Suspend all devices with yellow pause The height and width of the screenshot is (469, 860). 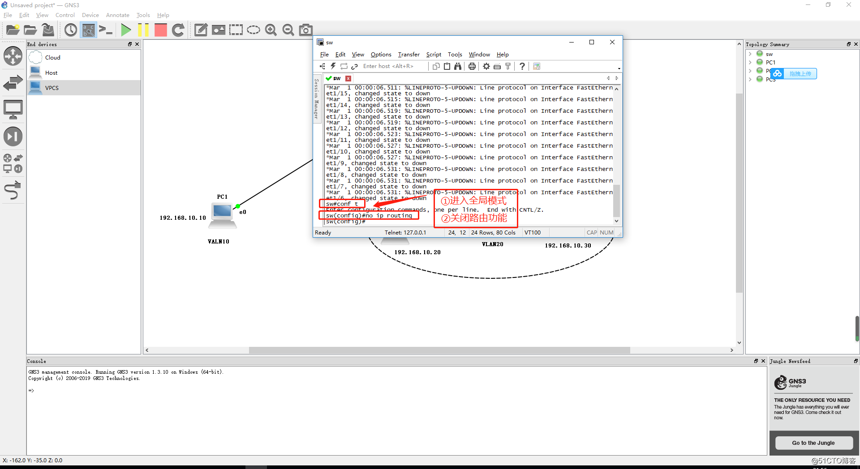pos(143,30)
